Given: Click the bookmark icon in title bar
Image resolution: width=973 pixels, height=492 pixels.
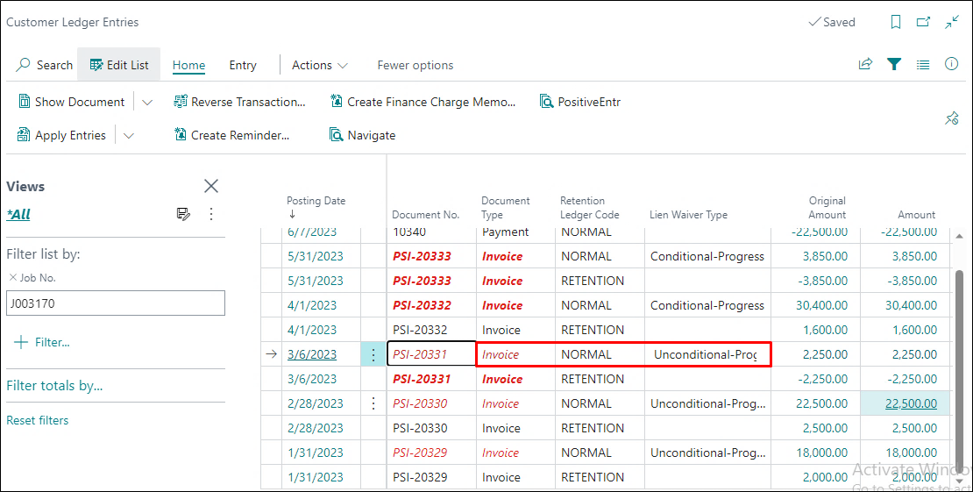Looking at the screenshot, I should (x=896, y=22).
